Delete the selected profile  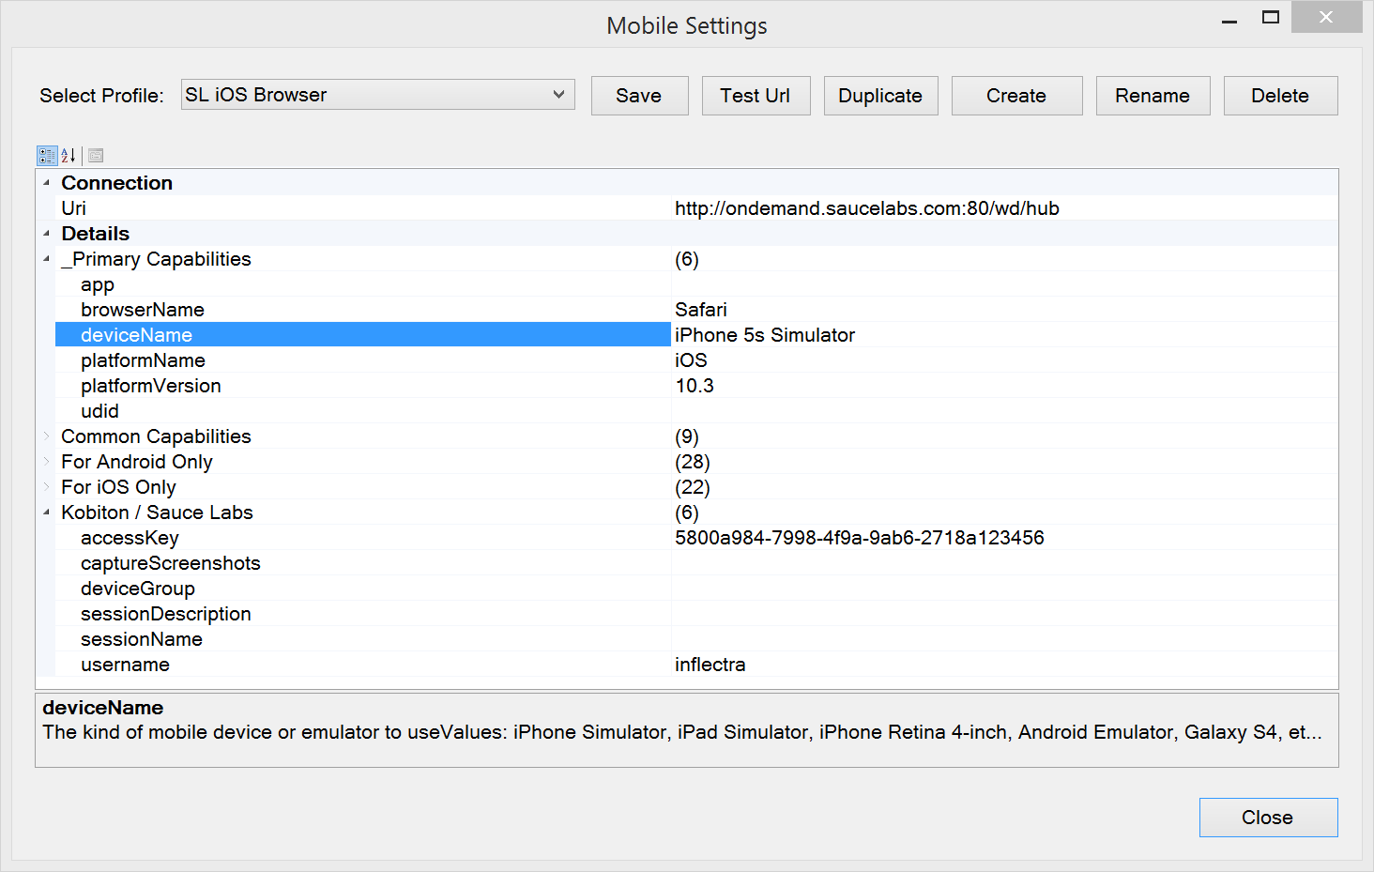(1280, 96)
